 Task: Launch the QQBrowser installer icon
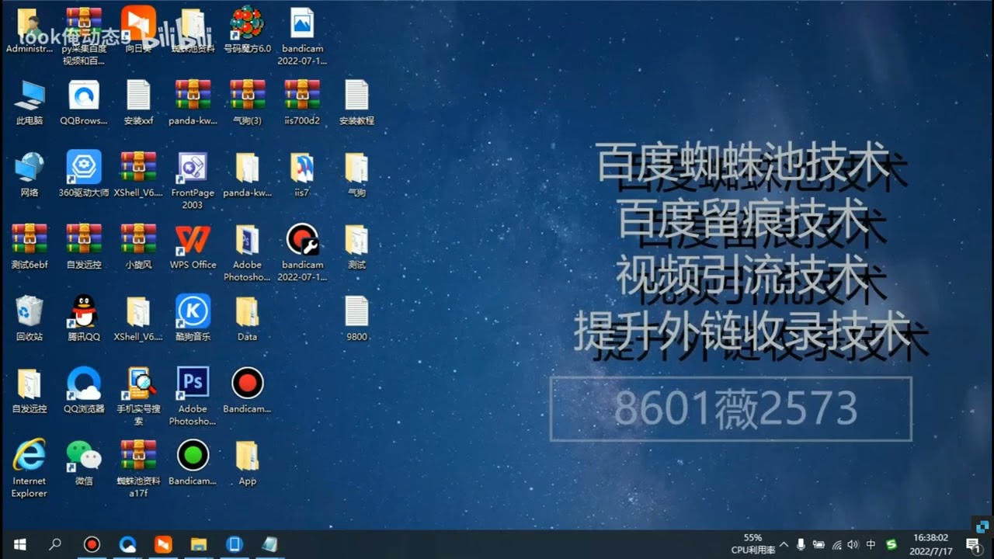coord(84,95)
